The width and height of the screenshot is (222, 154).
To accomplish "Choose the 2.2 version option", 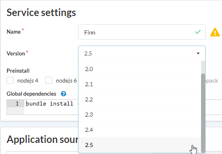I will (x=140, y=99).
